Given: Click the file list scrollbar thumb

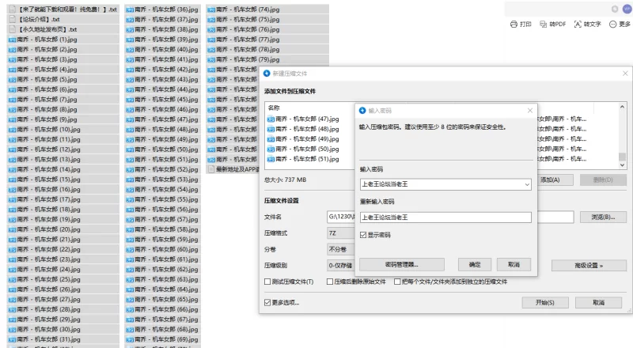Looking at the screenshot, I should tap(622, 157).
